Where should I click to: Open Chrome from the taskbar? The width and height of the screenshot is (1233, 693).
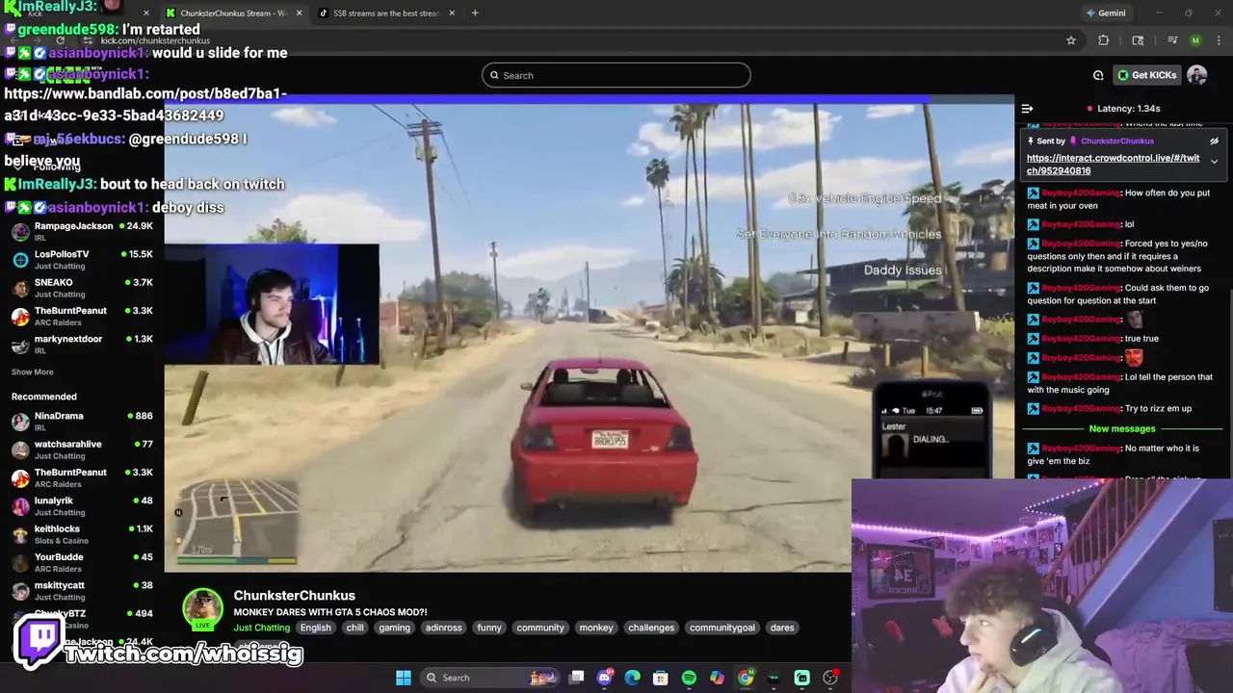click(746, 678)
